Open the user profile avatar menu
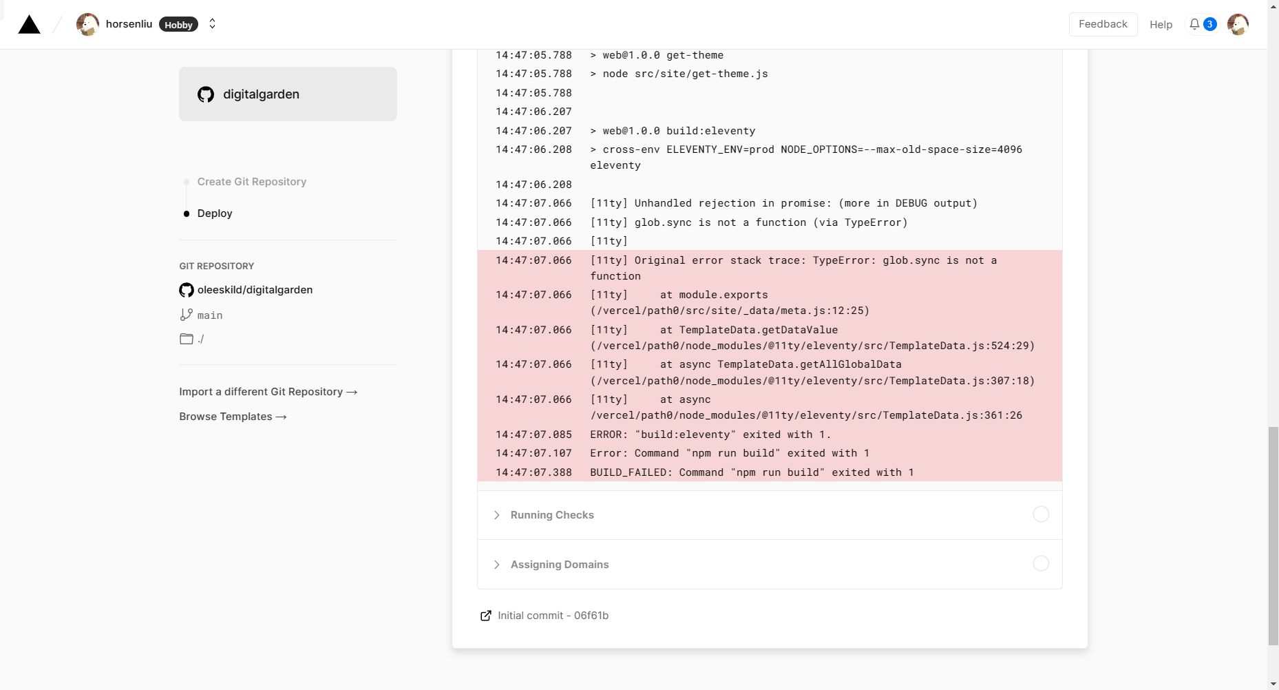The height and width of the screenshot is (690, 1279). pyautogui.click(x=1238, y=24)
